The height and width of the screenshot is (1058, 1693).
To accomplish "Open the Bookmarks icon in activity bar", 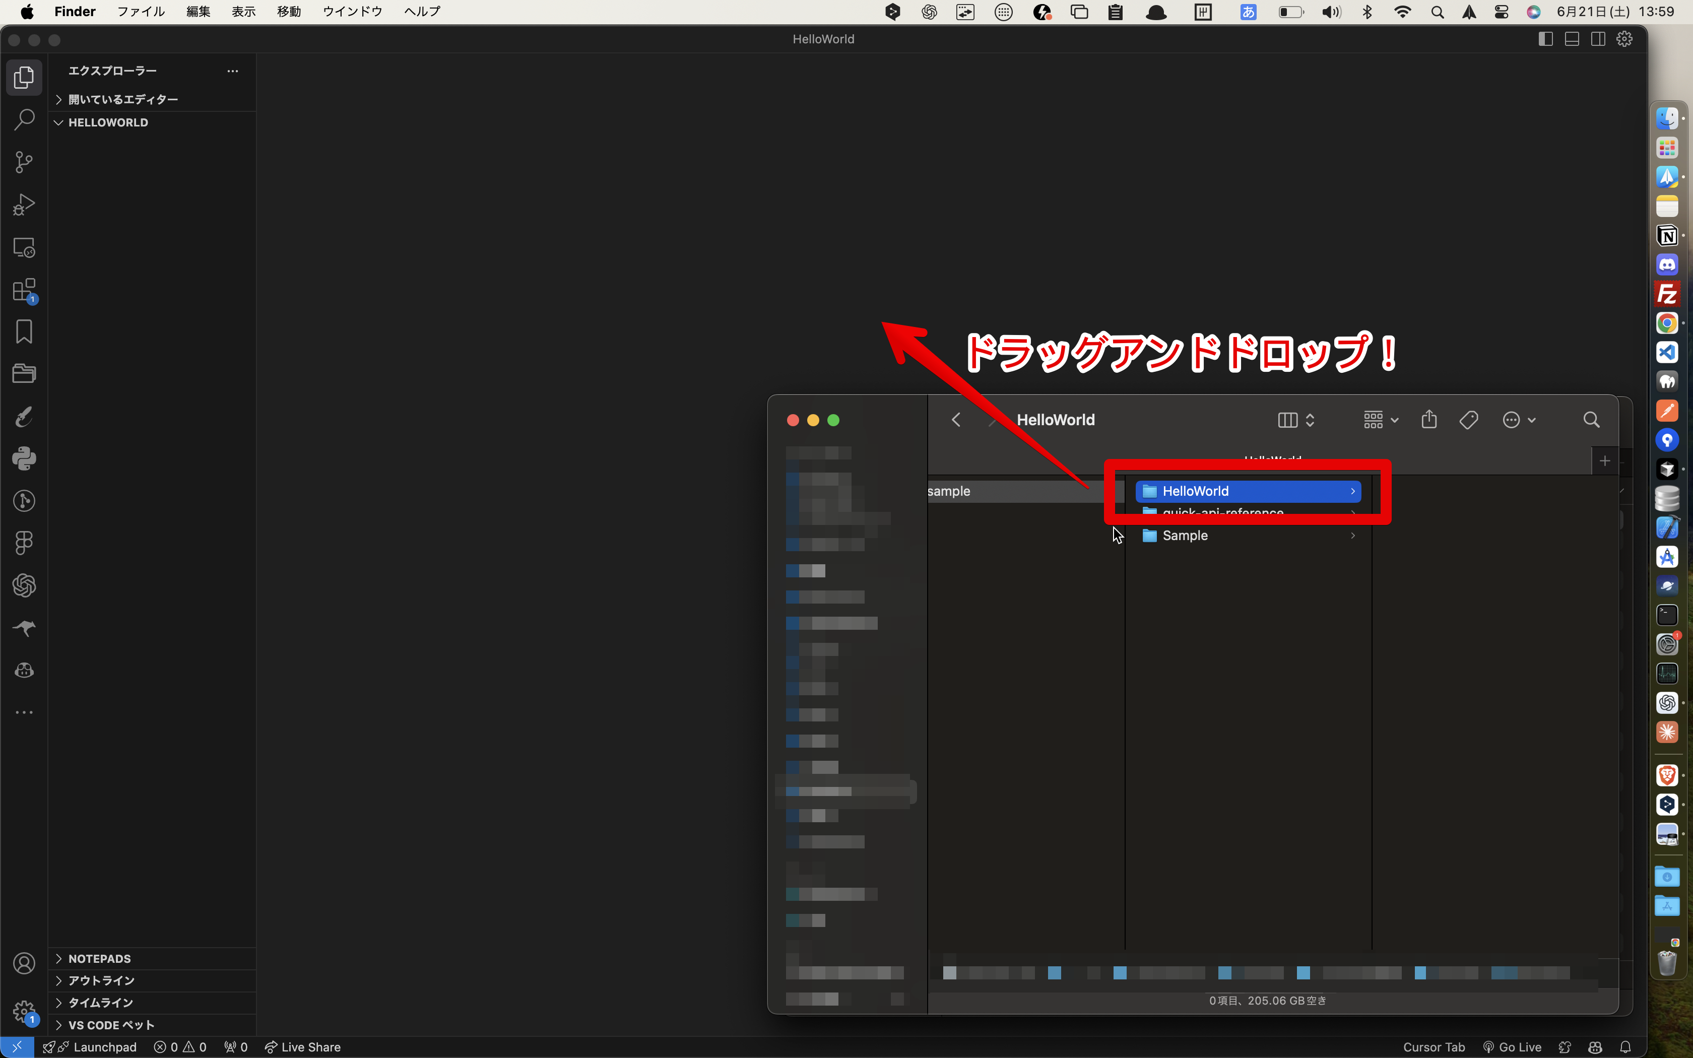I will pyautogui.click(x=24, y=332).
